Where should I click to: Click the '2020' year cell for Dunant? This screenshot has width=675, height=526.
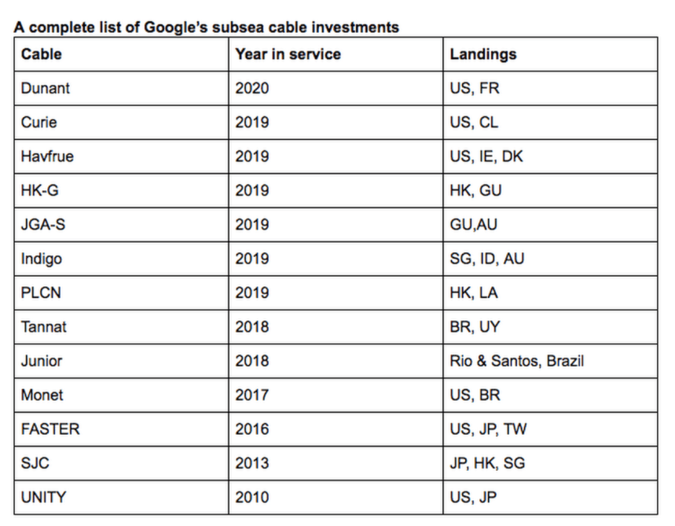click(x=251, y=88)
